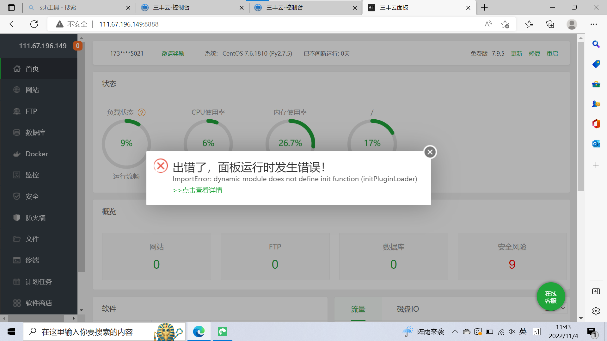Open the browser profile avatar
The image size is (607, 341).
point(572,24)
